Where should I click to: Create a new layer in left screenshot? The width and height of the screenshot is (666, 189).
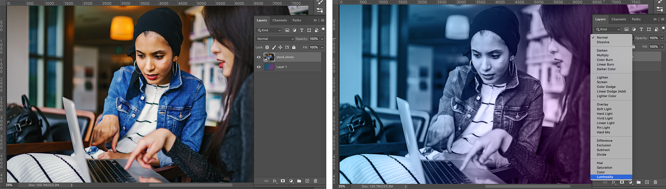point(307,181)
